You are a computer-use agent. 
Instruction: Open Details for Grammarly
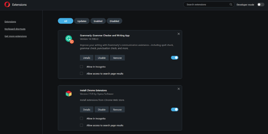tap(87, 58)
